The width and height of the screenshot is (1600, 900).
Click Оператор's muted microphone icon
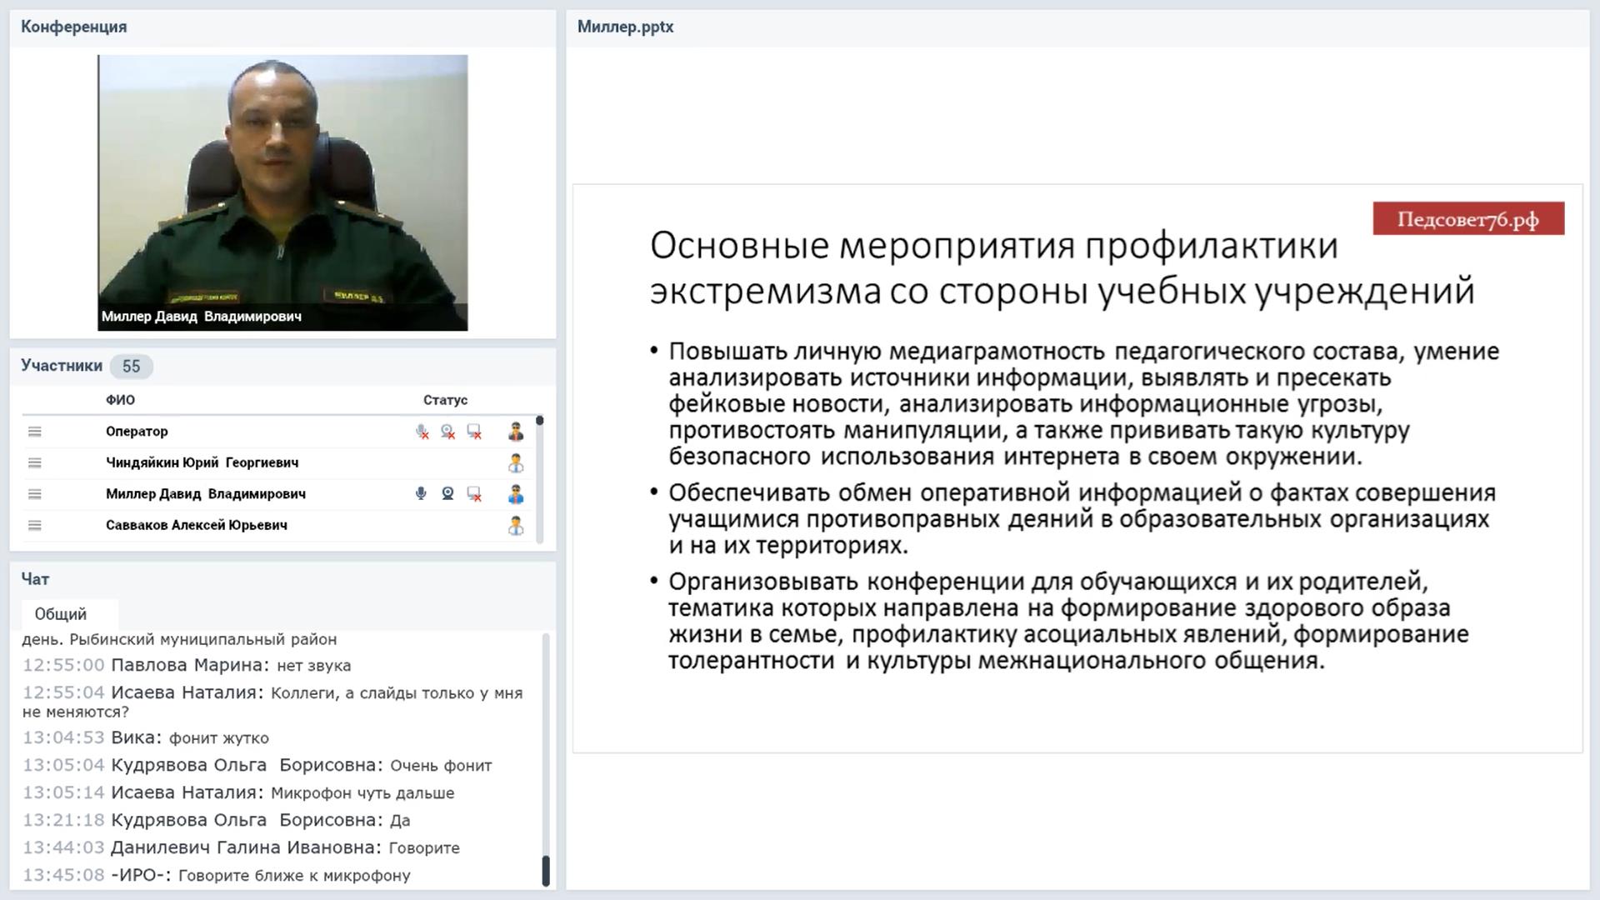click(x=422, y=432)
